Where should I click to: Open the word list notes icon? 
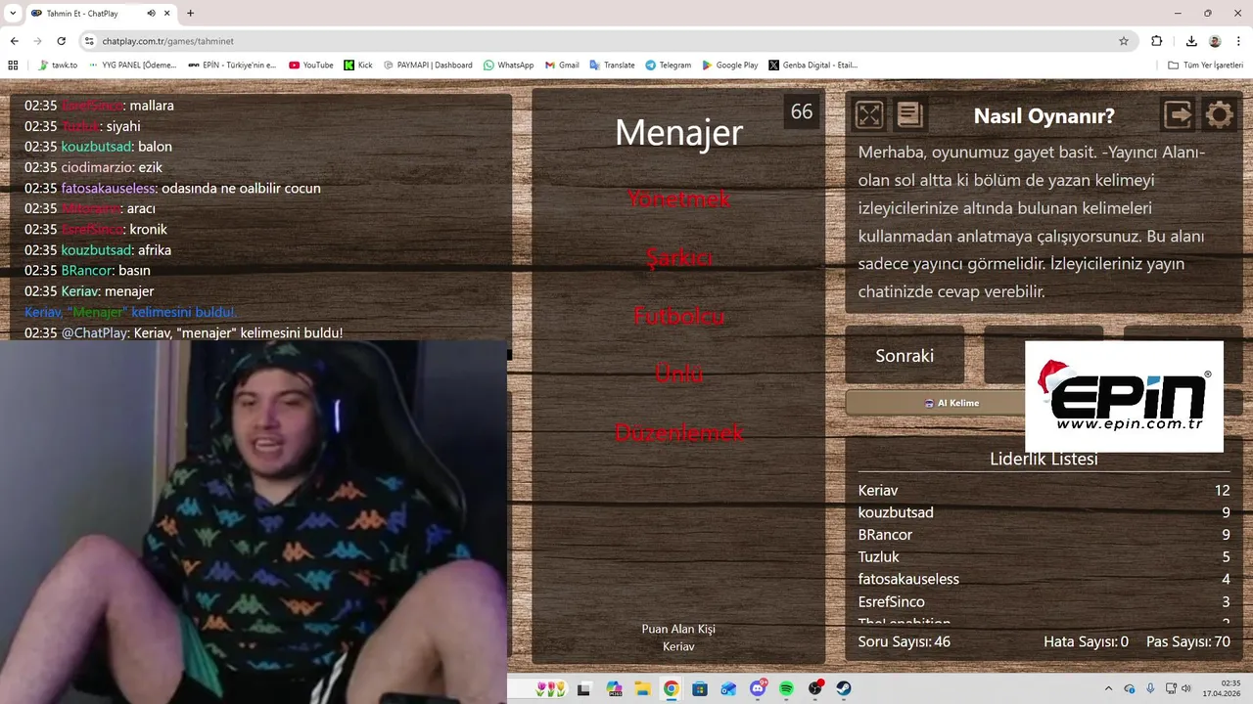point(909,115)
